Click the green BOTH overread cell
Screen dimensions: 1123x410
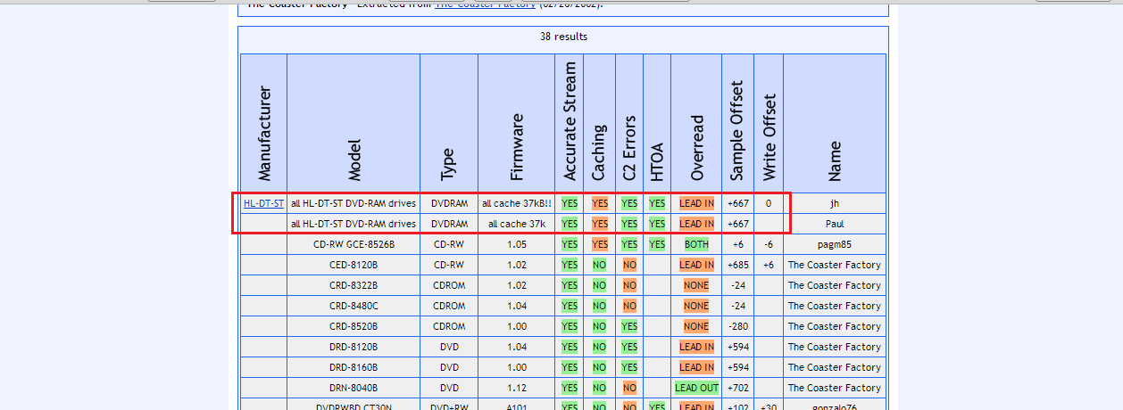pyautogui.click(x=696, y=244)
